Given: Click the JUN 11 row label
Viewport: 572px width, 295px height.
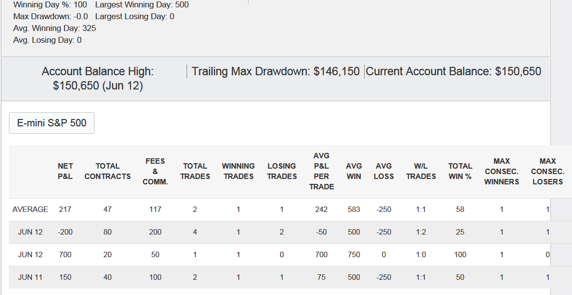Looking at the screenshot, I should coord(31,277).
